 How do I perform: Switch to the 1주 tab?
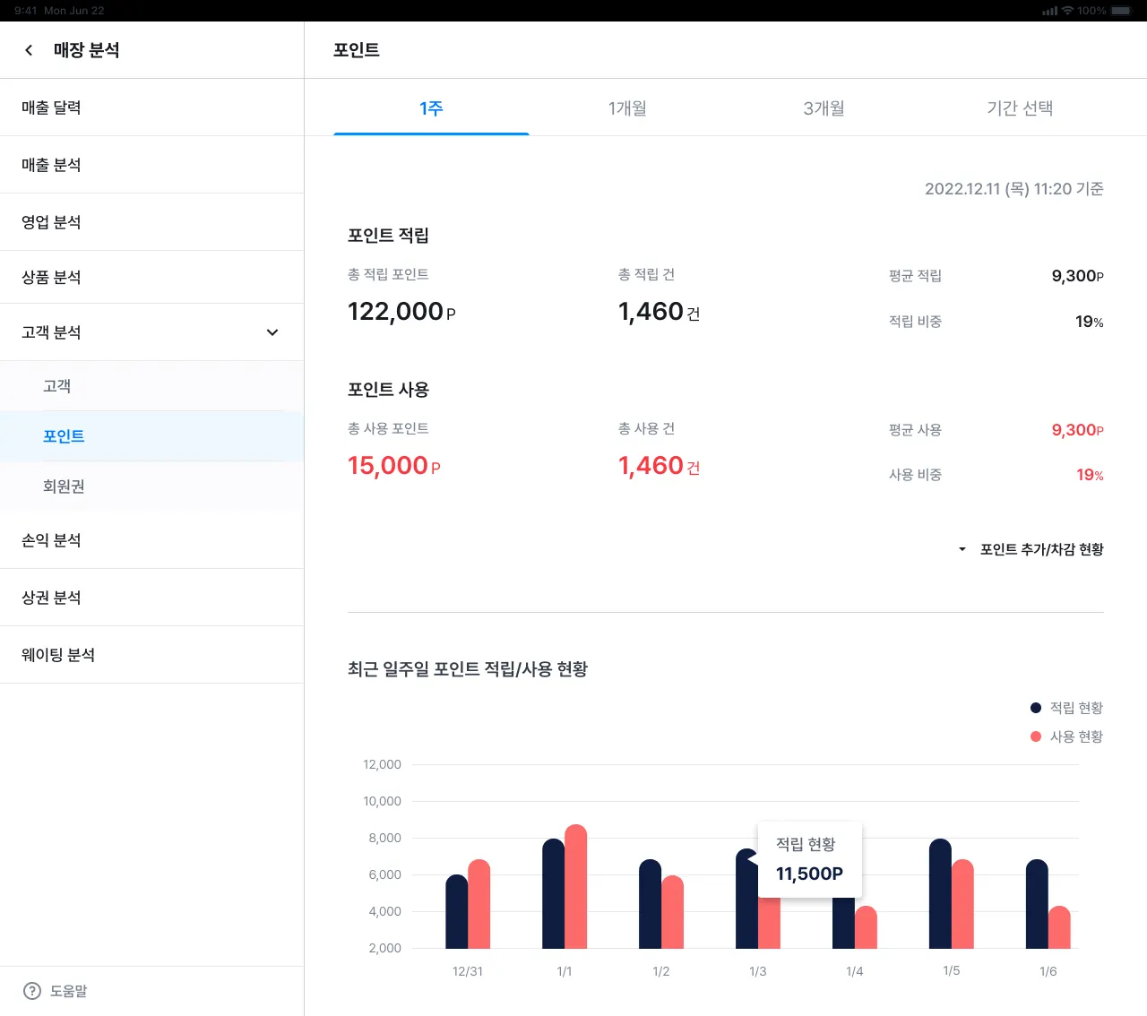coord(431,108)
